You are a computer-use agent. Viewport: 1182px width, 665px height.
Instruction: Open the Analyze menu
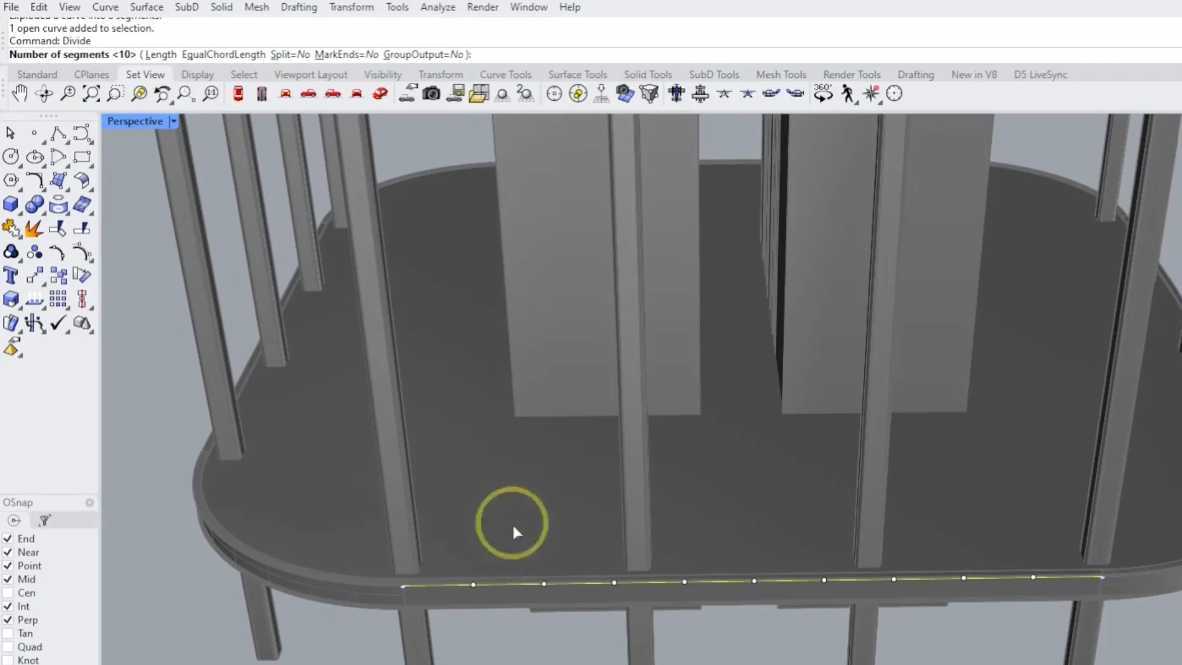pos(438,7)
